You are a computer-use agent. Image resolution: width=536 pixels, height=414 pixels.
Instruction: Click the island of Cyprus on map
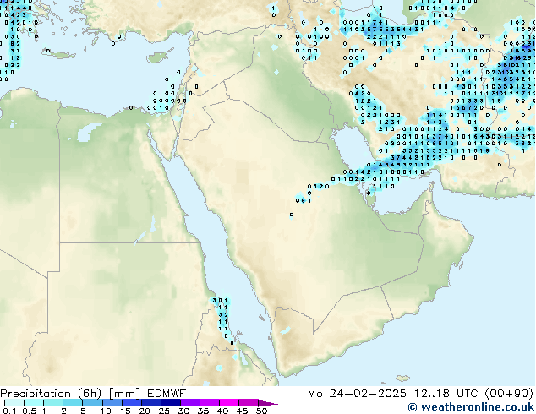pos(160,57)
